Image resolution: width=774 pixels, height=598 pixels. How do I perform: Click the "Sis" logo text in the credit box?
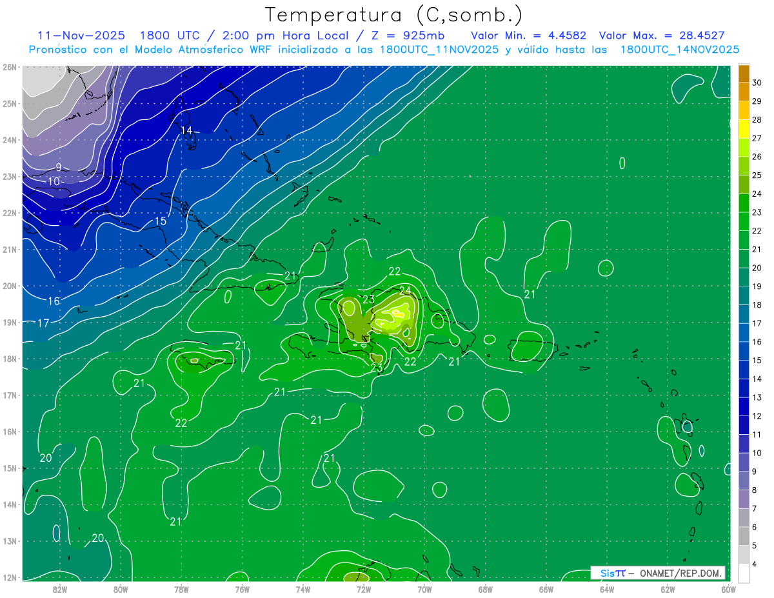click(x=608, y=573)
